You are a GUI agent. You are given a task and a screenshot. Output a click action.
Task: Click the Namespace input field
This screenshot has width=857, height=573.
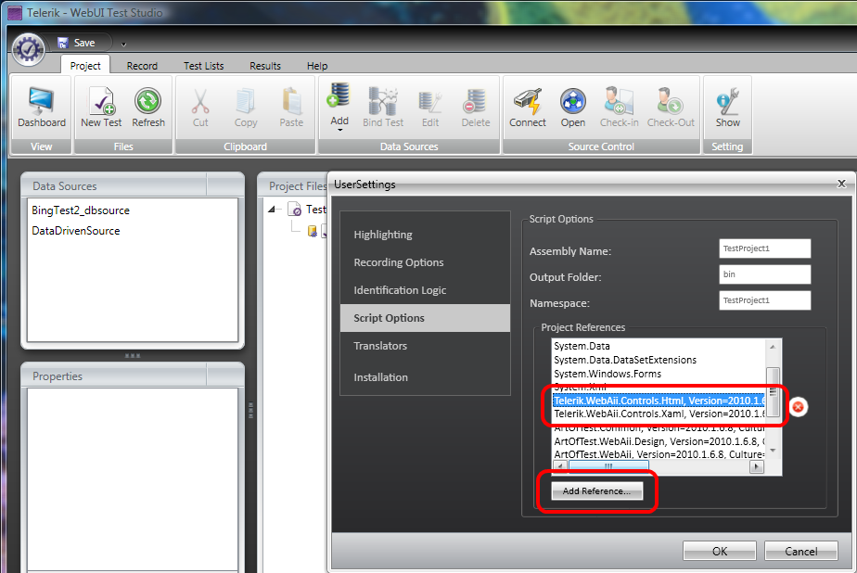tap(764, 300)
